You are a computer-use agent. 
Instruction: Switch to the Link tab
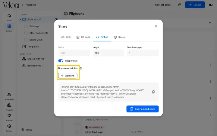(66, 37)
